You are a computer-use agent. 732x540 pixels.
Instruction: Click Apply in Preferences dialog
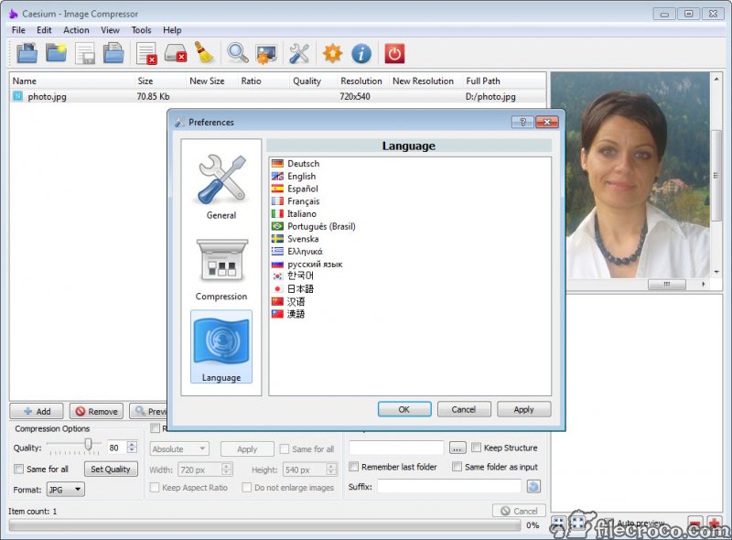tap(523, 409)
